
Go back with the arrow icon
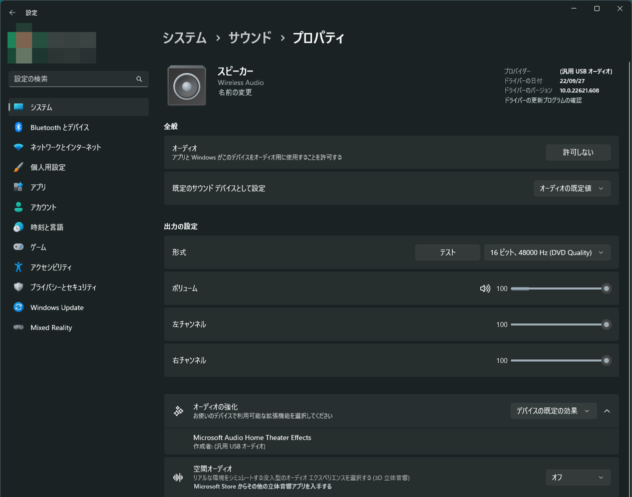click(x=13, y=12)
